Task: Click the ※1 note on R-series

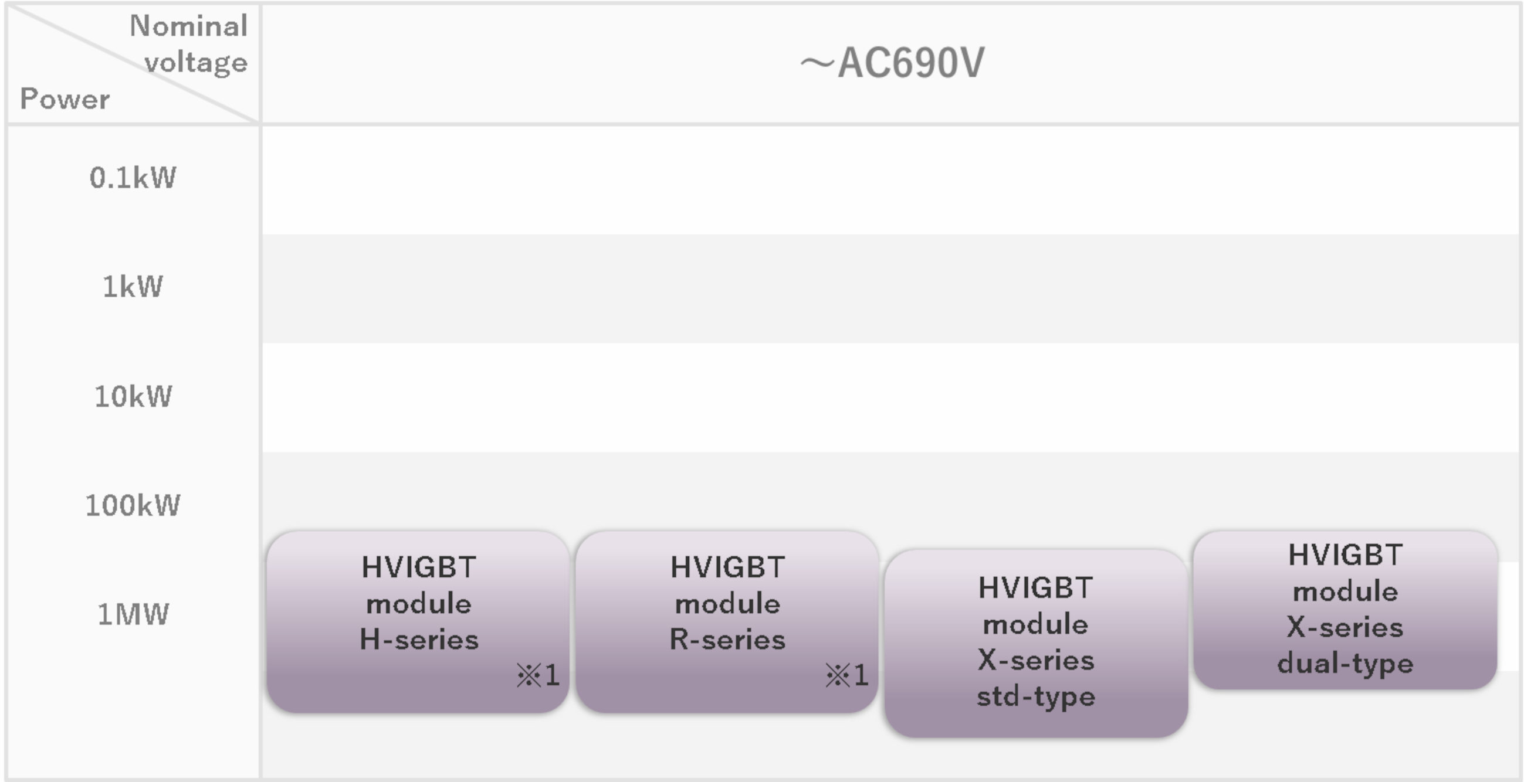Action: click(846, 675)
